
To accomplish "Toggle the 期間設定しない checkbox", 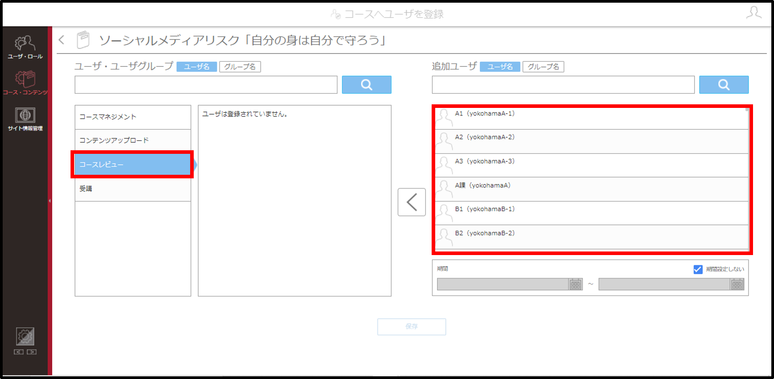I will tap(698, 269).
